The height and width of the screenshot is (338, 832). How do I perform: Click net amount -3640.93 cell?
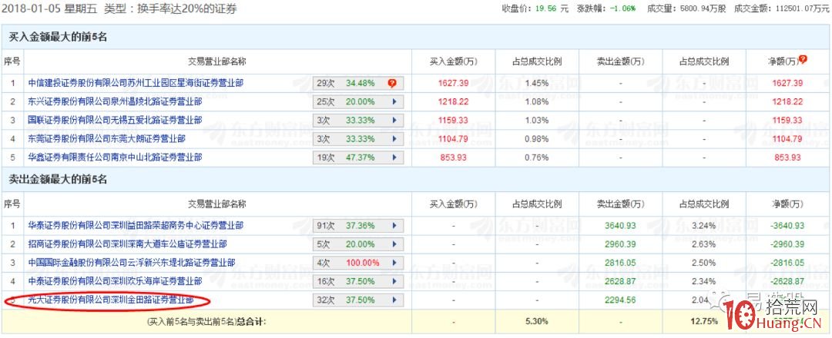(787, 226)
